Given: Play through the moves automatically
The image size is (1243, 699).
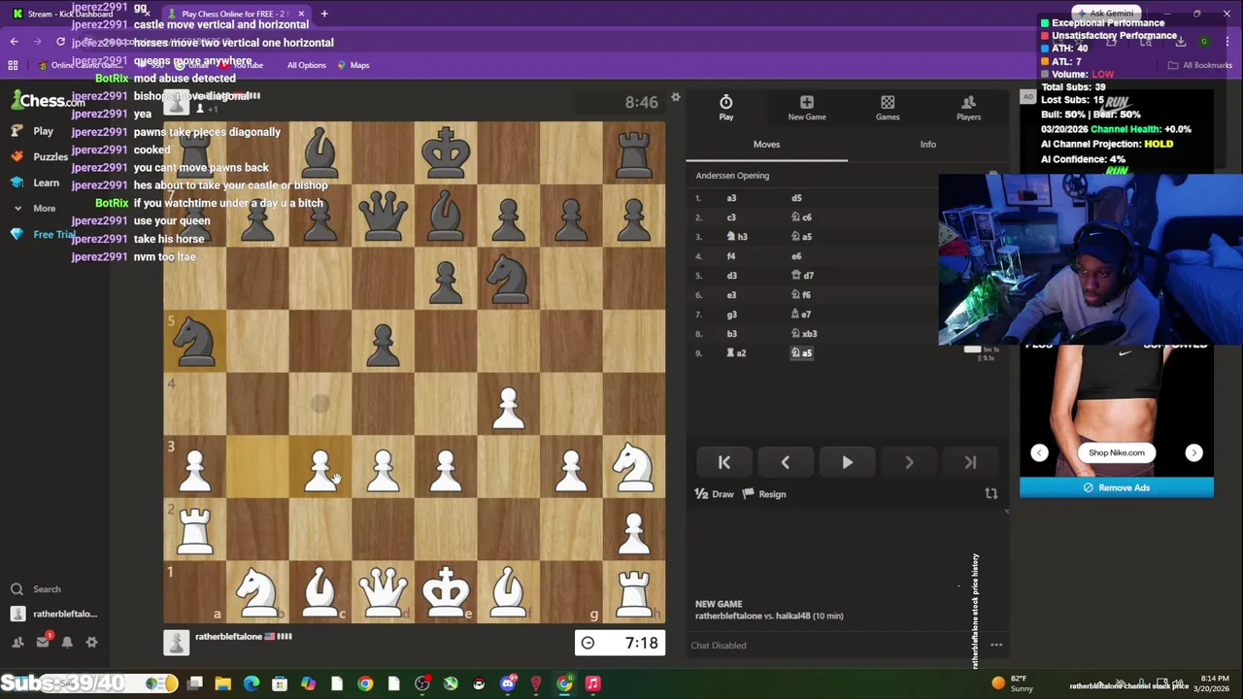Looking at the screenshot, I should tap(847, 462).
